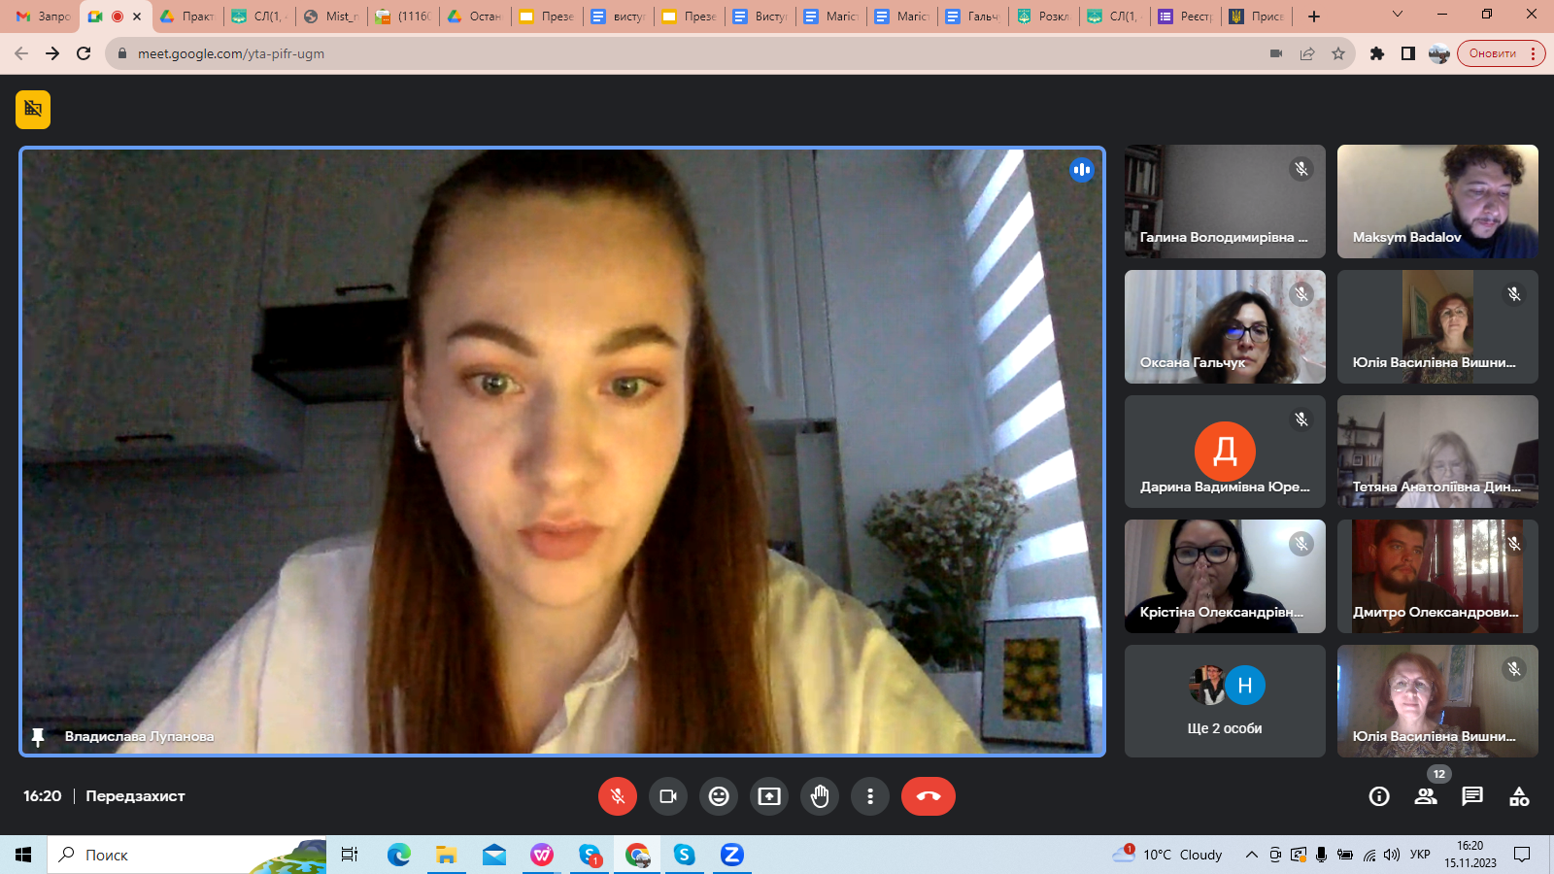
Task: Open more options three-dot menu
Action: (x=870, y=796)
